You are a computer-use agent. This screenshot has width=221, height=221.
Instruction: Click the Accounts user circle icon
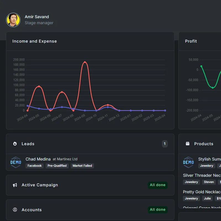[x=15, y=210]
